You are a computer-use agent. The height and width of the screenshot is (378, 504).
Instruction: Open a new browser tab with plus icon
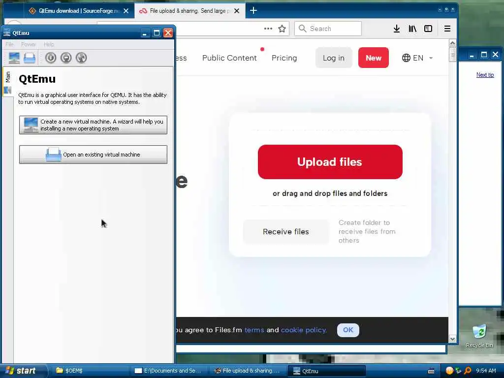click(253, 11)
